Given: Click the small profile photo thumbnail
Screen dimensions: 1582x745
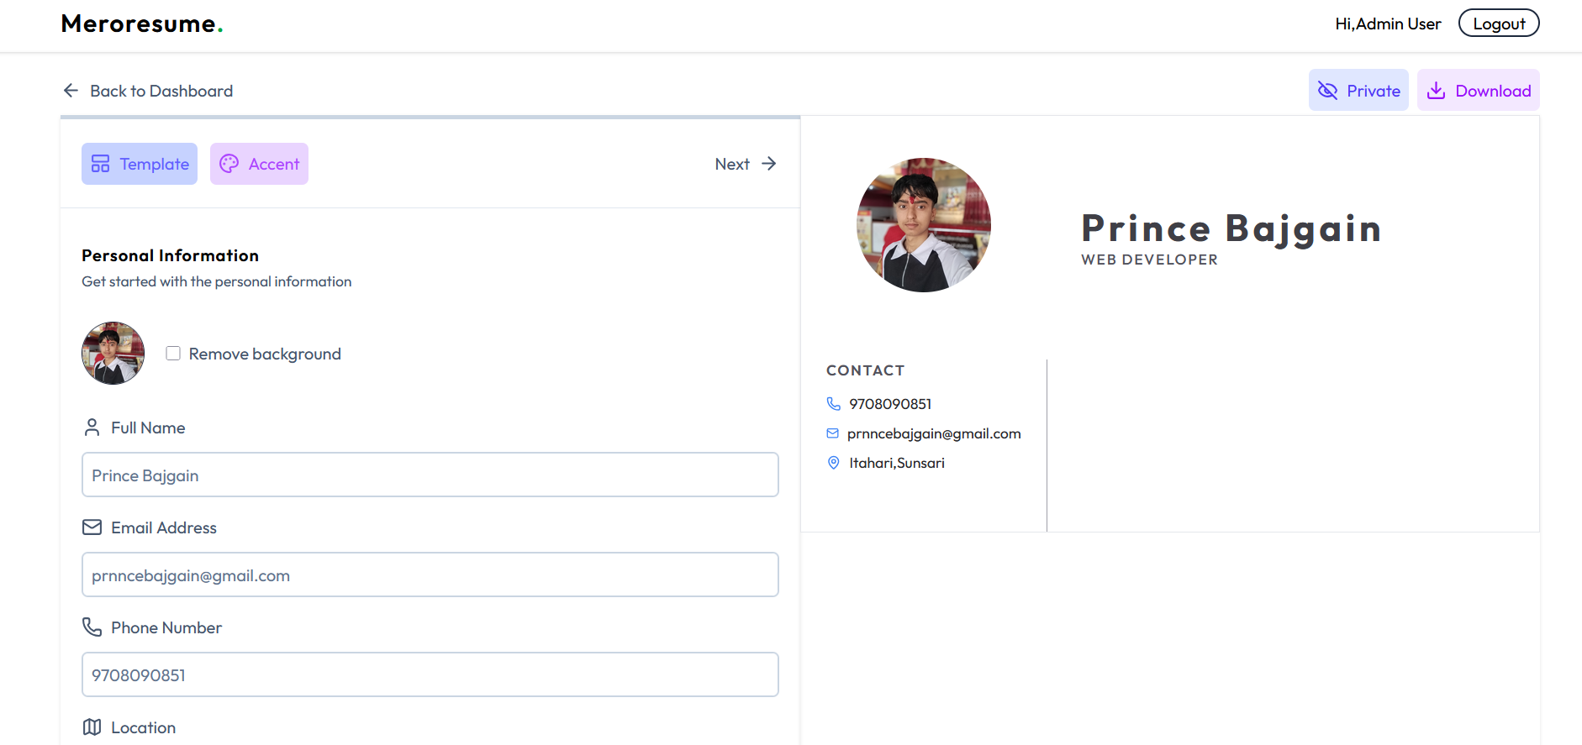Looking at the screenshot, I should click(113, 354).
